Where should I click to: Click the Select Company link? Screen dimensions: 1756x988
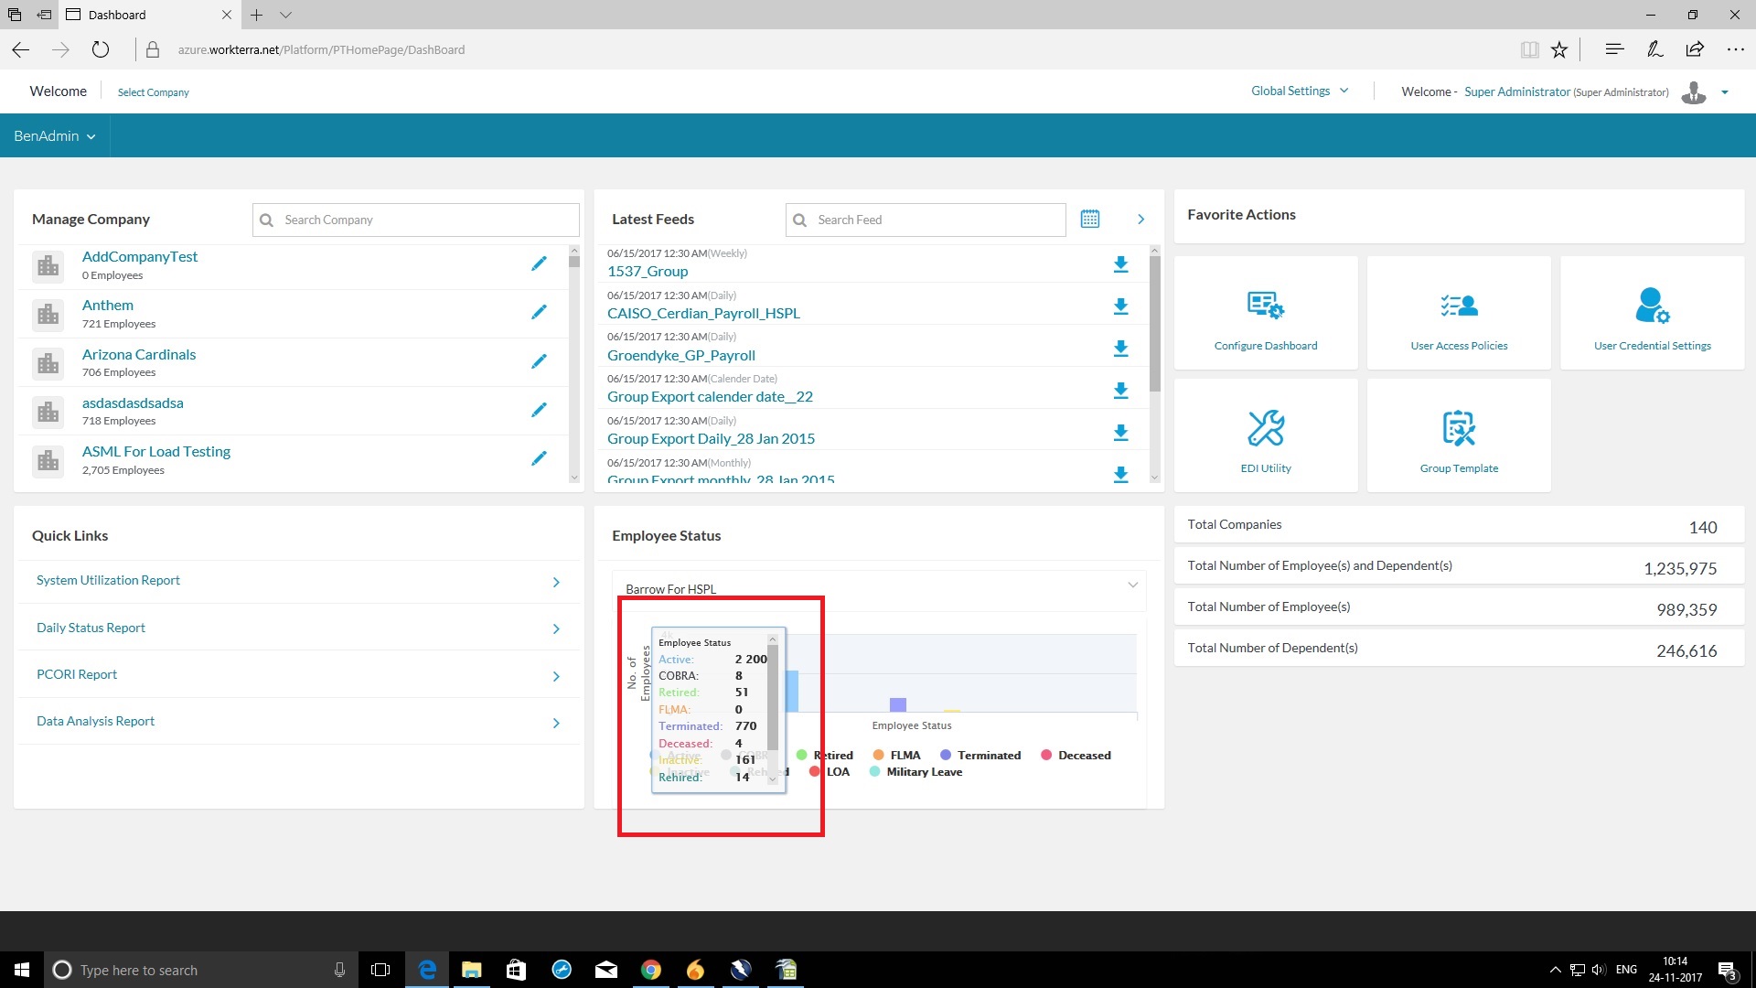click(x=153, y=92)
